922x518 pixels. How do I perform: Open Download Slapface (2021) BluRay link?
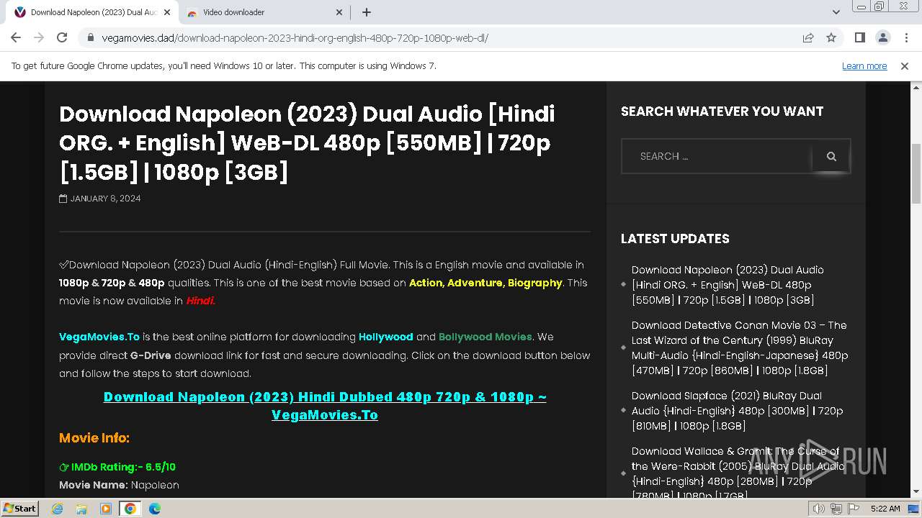(x=737, y=411)
